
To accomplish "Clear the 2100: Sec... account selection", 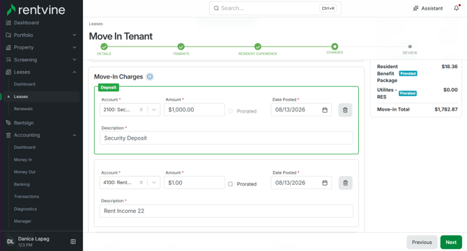I will pos(141,110).
